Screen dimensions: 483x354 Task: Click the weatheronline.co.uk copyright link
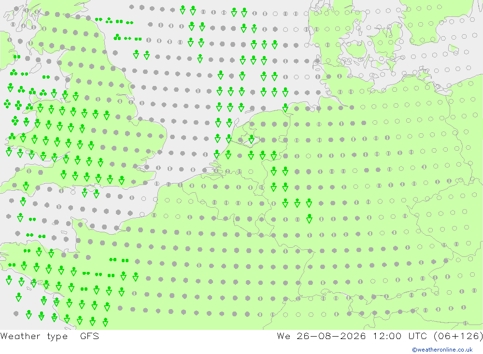[442, 350]
